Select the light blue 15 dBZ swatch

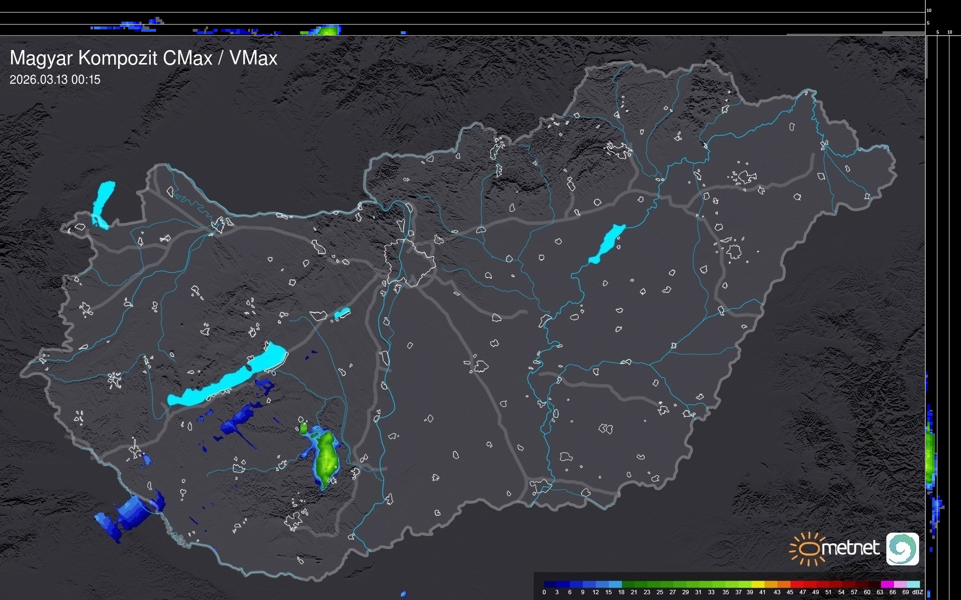pyautogui.click(x=615, y=584)
